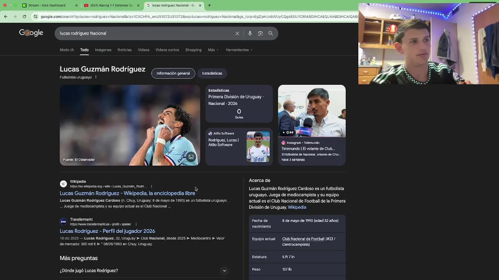Screen dimensions: 499x280
Task: Open a new browser tab with plus icon
Action: click(209, 5)
